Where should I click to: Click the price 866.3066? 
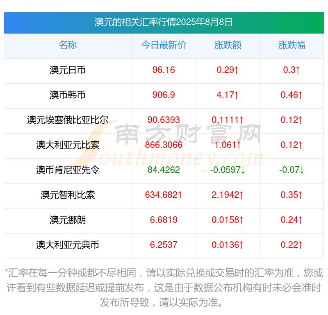coord(164,145)
